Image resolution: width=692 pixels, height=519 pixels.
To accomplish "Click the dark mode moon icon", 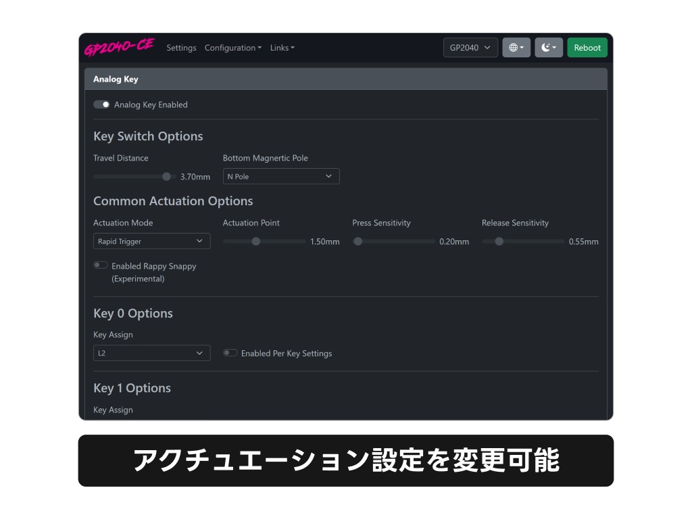I will pyautogui.click(x=545, y=47).
